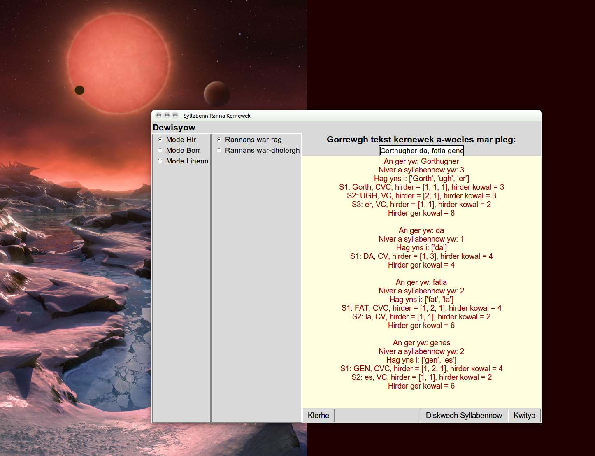Click 'Hirder ger kowal = 8' line
Screen dimensions: 595x456
coord(421,213)
